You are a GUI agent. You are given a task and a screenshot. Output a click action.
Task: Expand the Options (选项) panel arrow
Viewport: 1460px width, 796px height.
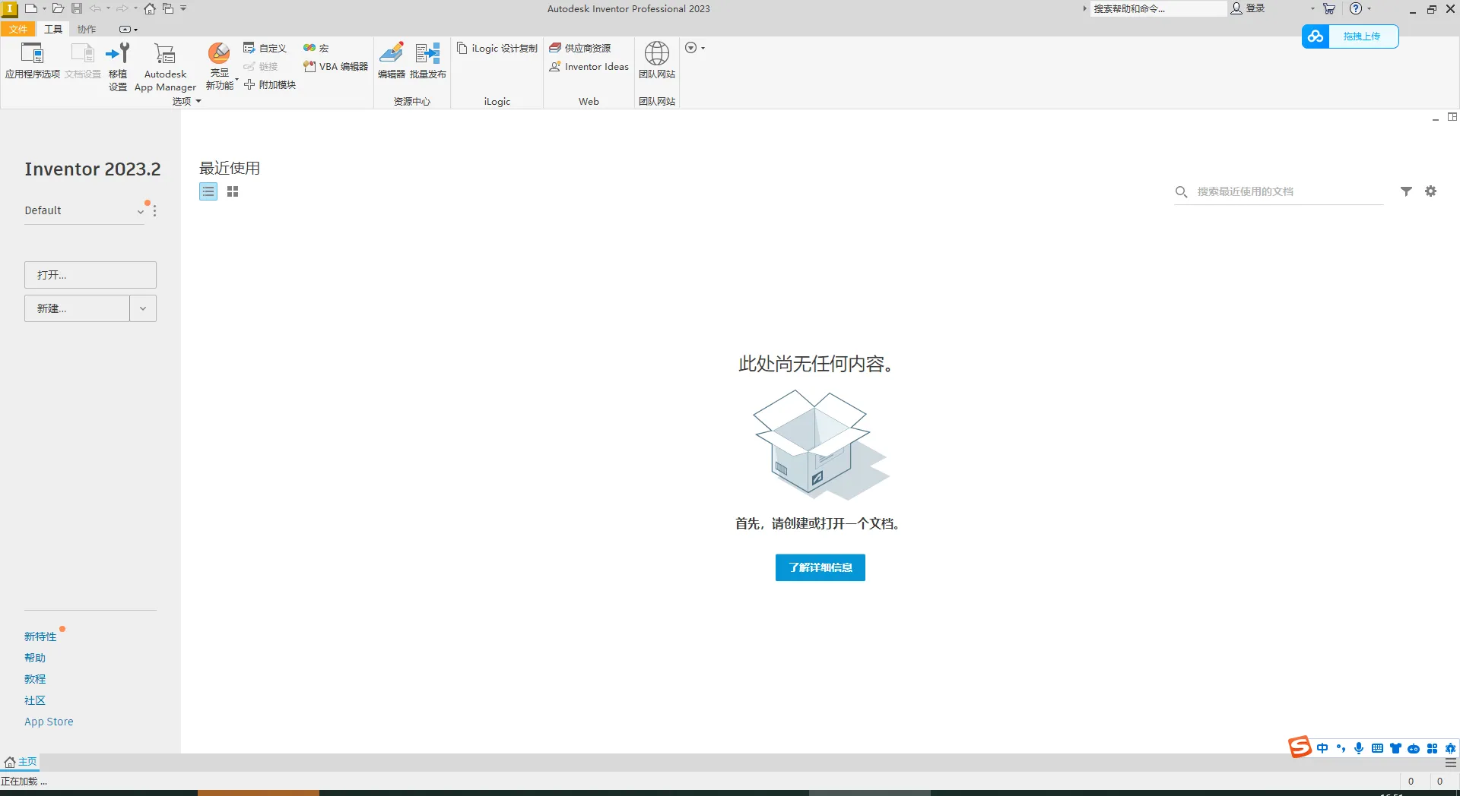pos(198,101)
